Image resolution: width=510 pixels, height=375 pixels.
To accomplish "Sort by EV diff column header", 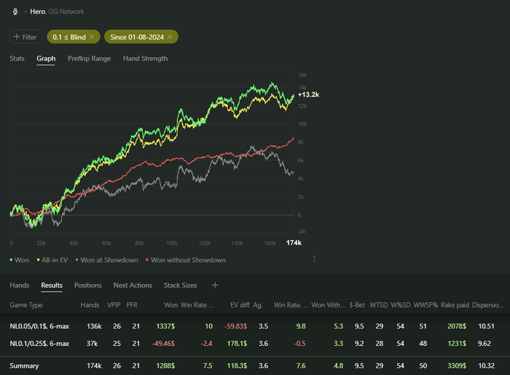I will pyautogui.click(x=240, y=305).
